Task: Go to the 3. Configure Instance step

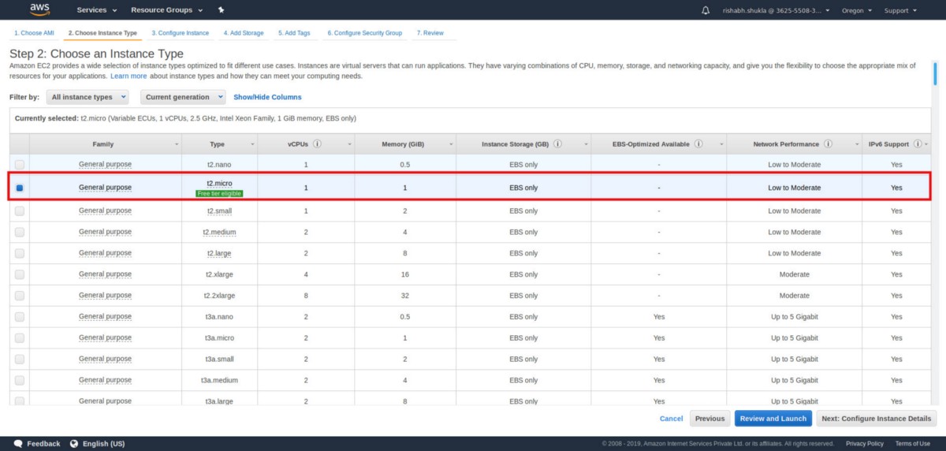Action: tap(181, 33)
